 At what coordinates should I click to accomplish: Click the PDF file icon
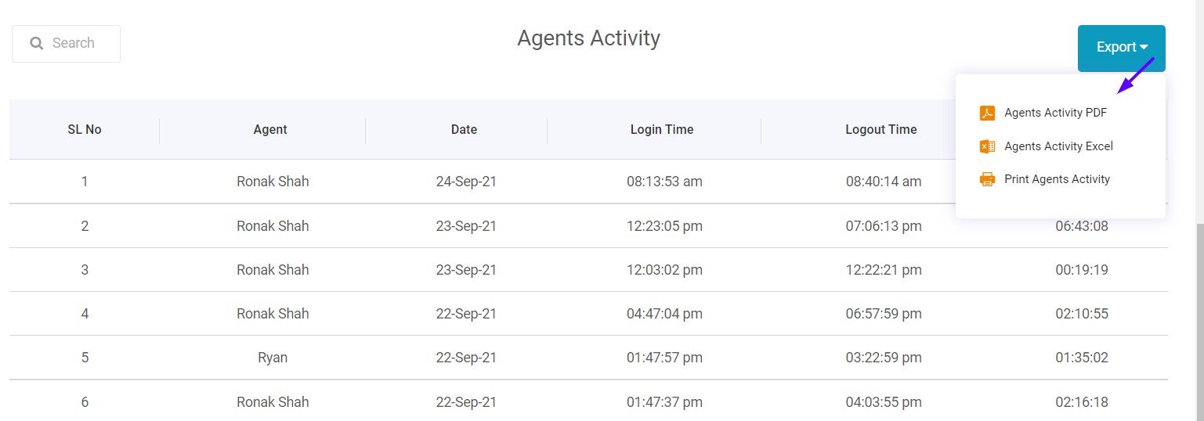987,113
